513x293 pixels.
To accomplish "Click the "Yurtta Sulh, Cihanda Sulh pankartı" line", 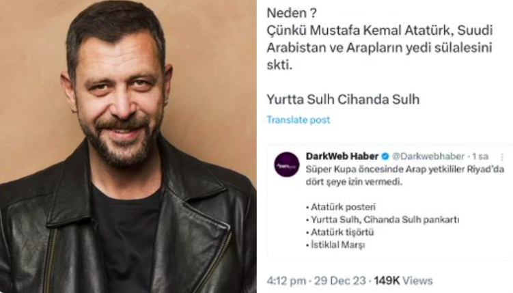I will 383,219.
